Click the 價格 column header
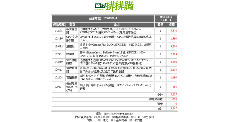Viewport: 229px width, 122px height. [172, 25]
